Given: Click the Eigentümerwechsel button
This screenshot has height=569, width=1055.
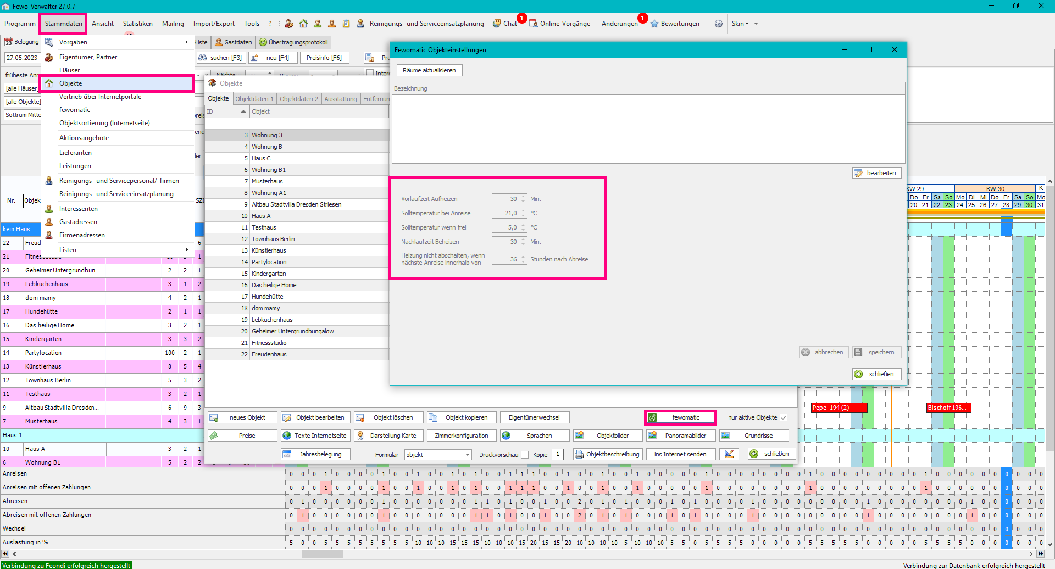Looking at the screenshot, I should (x=534, y=417).
